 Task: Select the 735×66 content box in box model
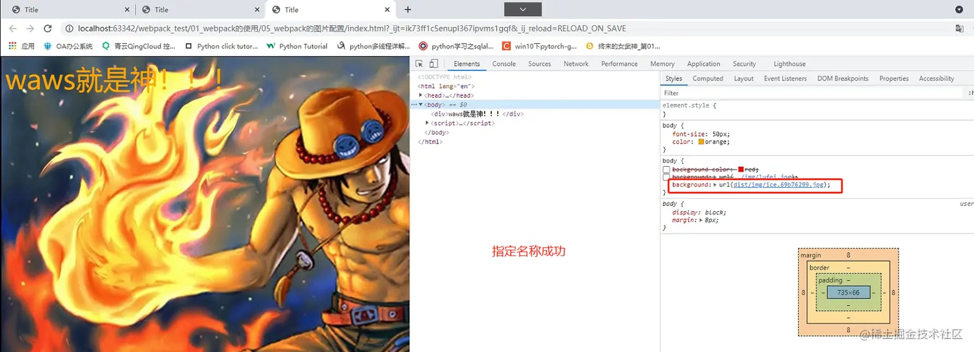coord(848,293)
